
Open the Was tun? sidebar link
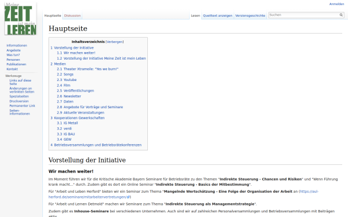pos(13,55)
